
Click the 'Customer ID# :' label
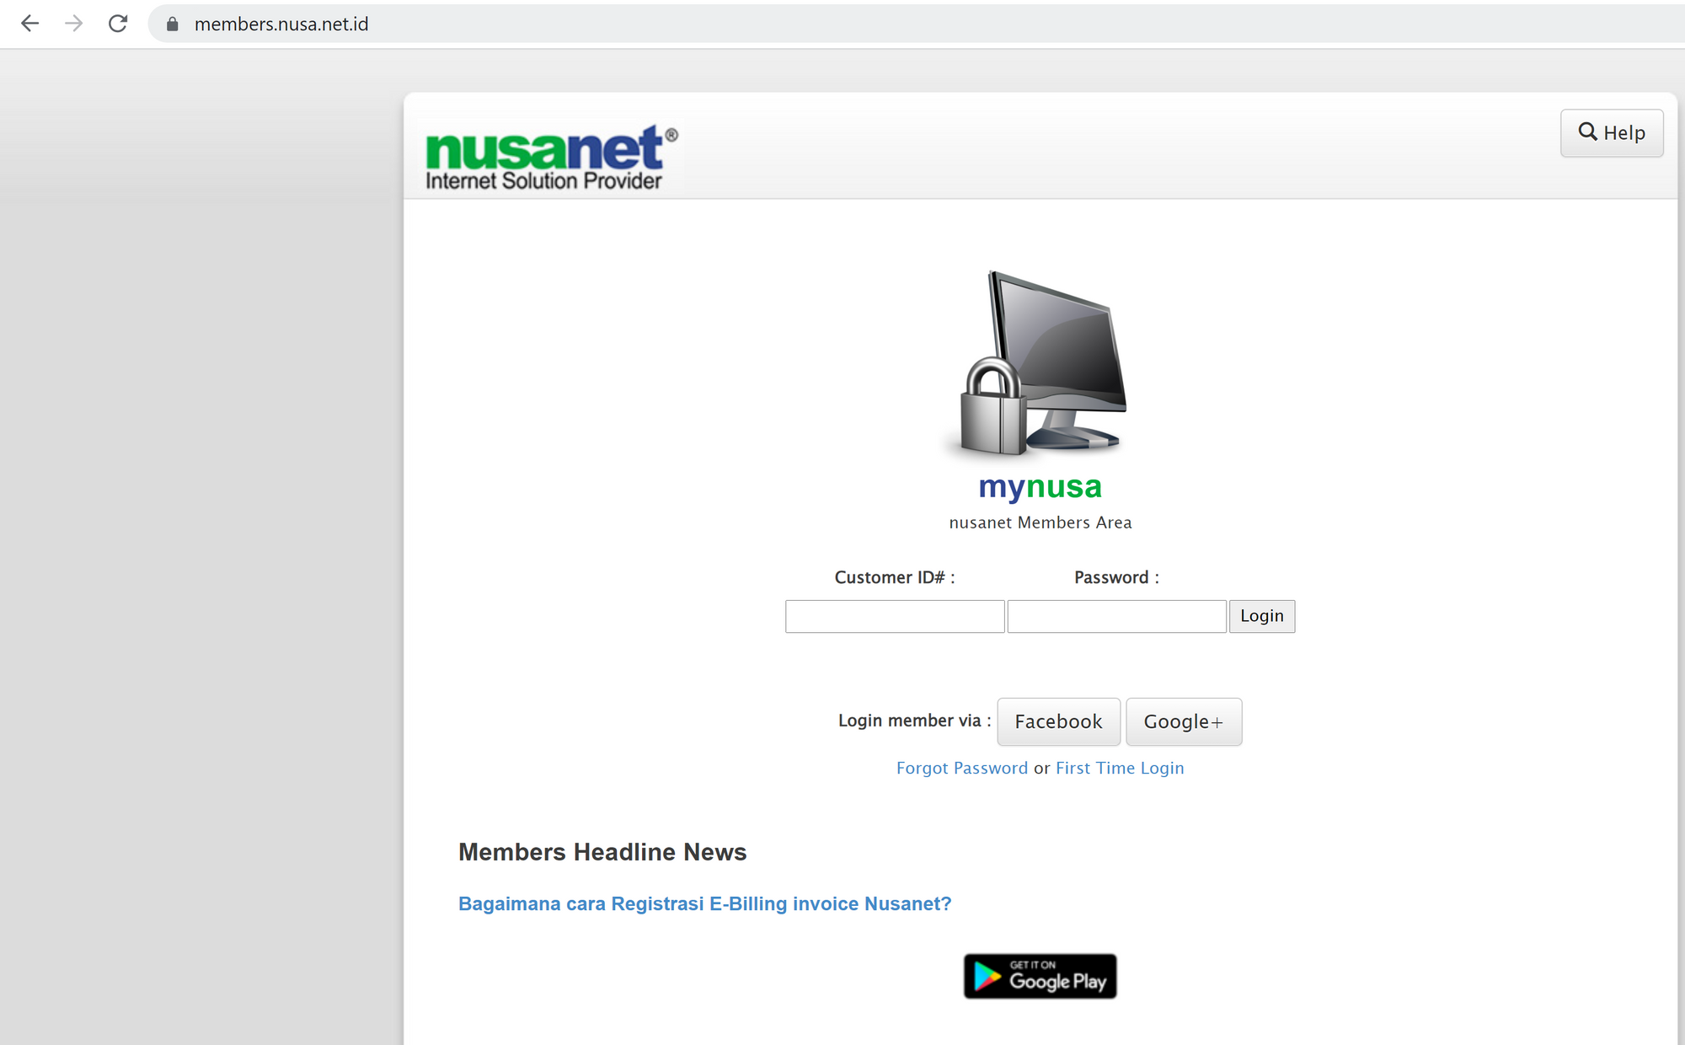(x=895, y=577)
